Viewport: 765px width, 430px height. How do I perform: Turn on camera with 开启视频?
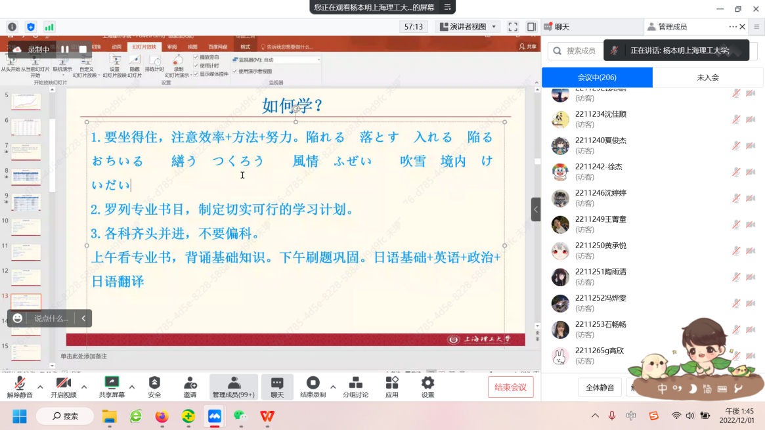pyautogui.click(x=64, y=383)
